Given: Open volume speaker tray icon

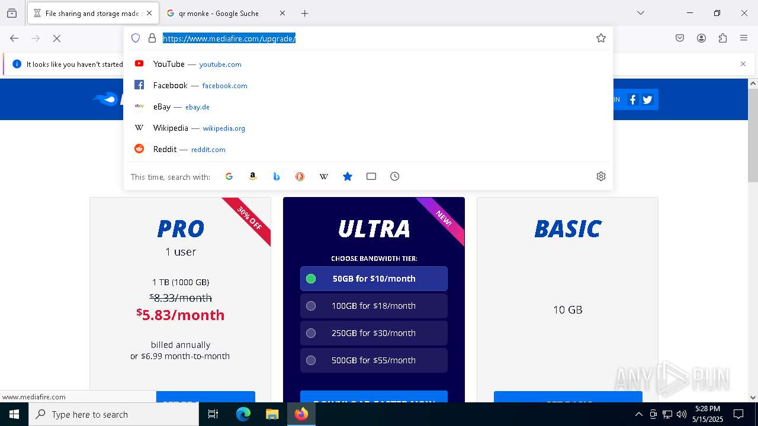Looking at the screenshot, I should point(682,414).
